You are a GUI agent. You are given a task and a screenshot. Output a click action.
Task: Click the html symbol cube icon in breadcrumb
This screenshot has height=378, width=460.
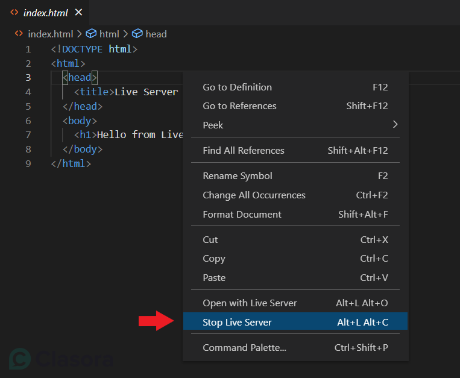pyautogui.click(x=91, y=34)
